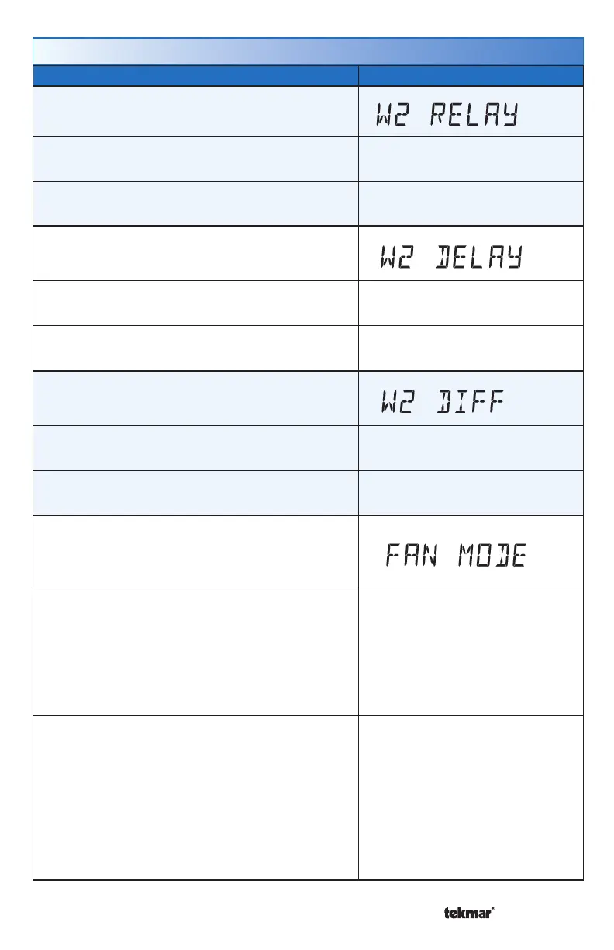The image size is (614, 950).
Task: Select the W2 DELAY segment display
Action: click(x=450, y=257)
